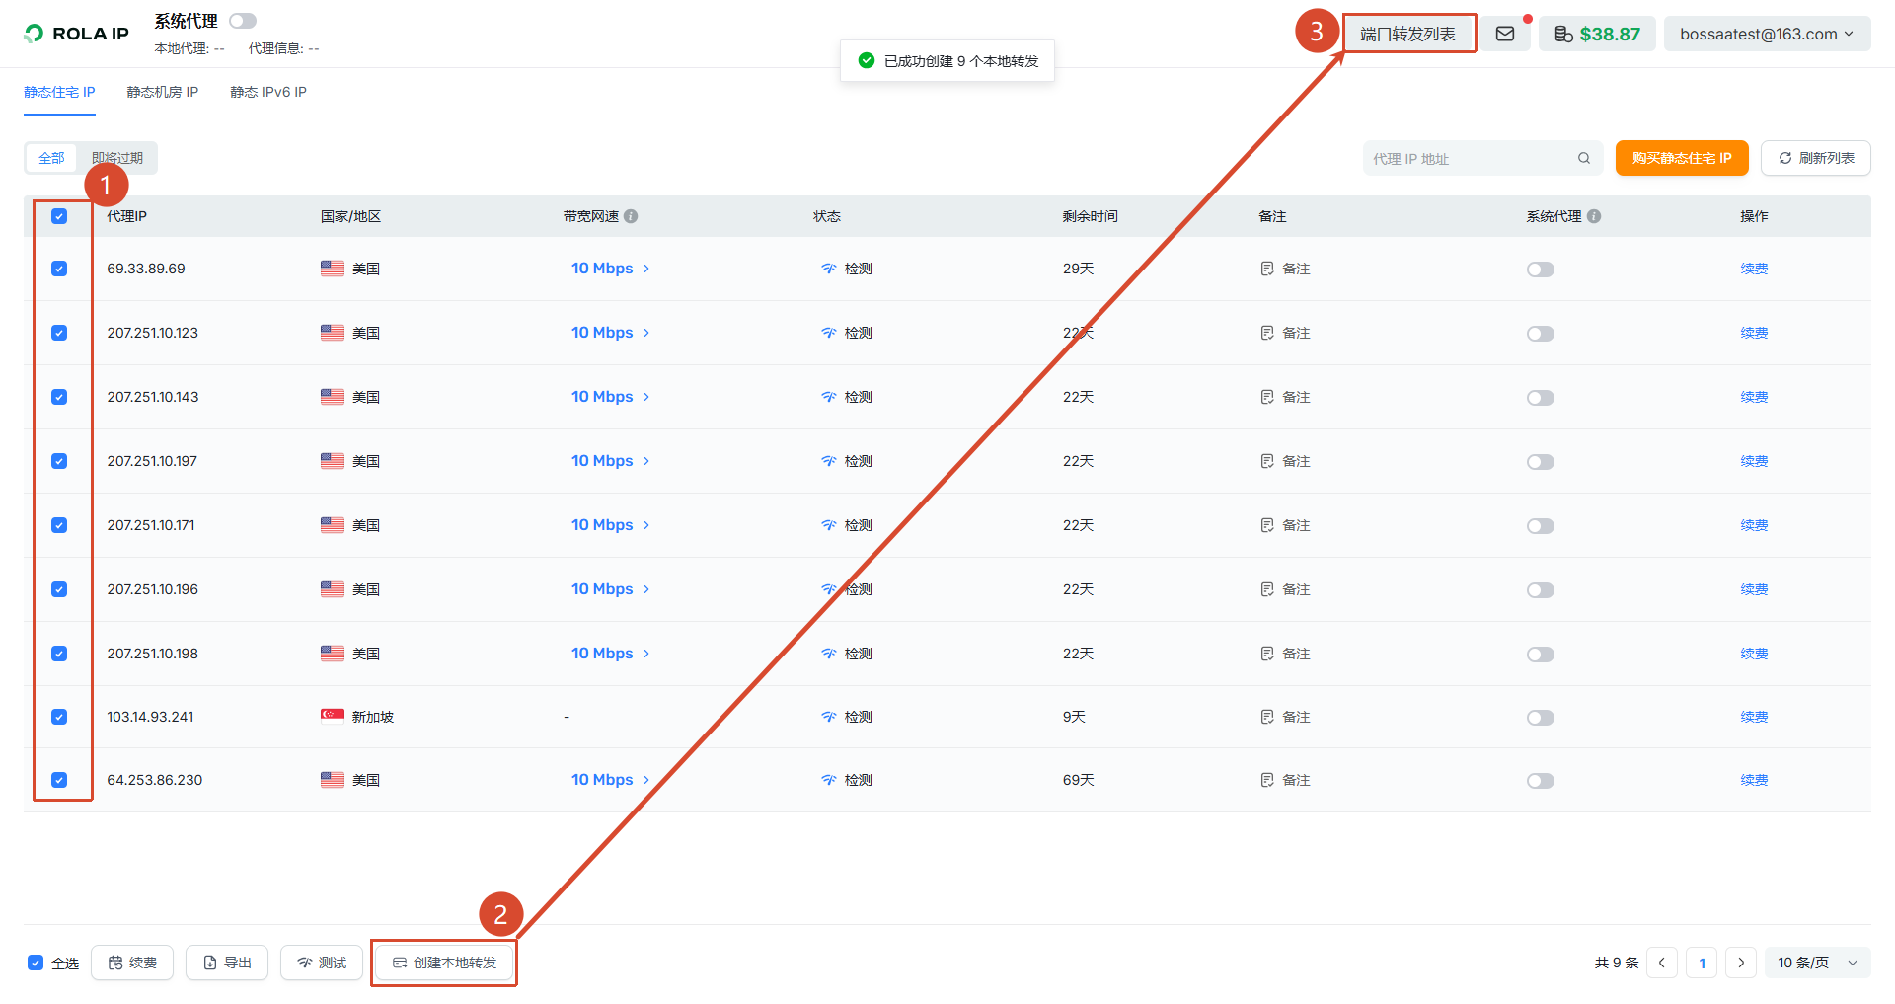Run detection for 207.251.10.197

pos(847,461)
